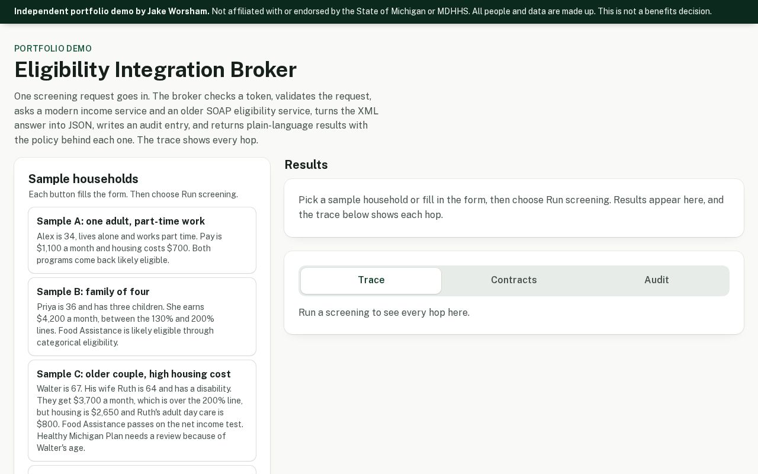Click the "One screening request goes in" intro paragraph
This screenshot has height=474, width=758.
tap(197, 118)
